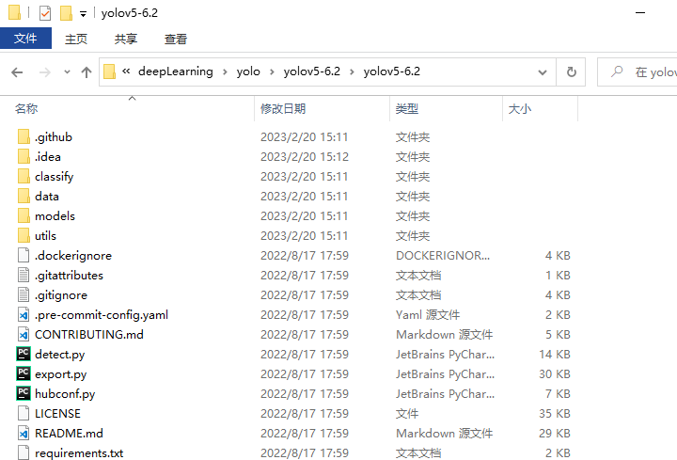This screenshot has width=677, height=460.
Task: Open the address bar history dropdown
Action: pos(543,72)
